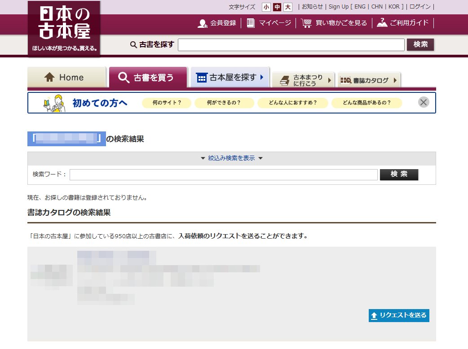Open 何のサイト？ pill
The image size is (468, 349).
(167, 103)
